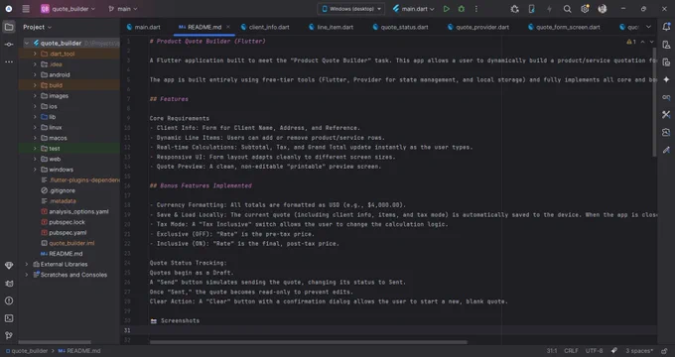
Task: Close the README.md tab
Action: (x=228, y=27)
